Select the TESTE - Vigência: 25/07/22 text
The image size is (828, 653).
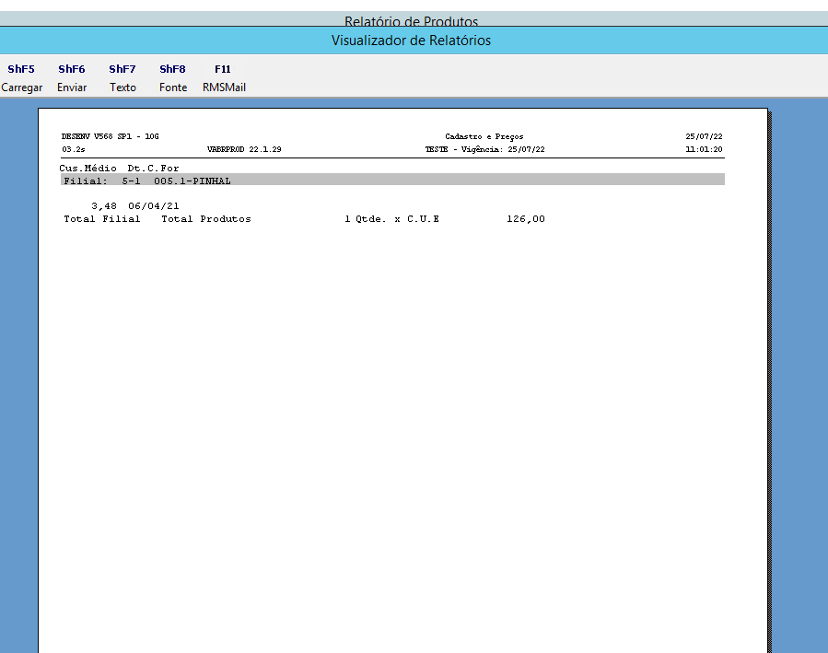pyautogui.click(x=484, y=149)
